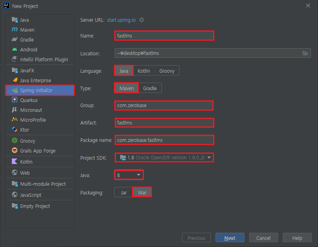This screenshot has width=318, height=247.
Task: Click the Android robot icon
Action: point(15,49)
